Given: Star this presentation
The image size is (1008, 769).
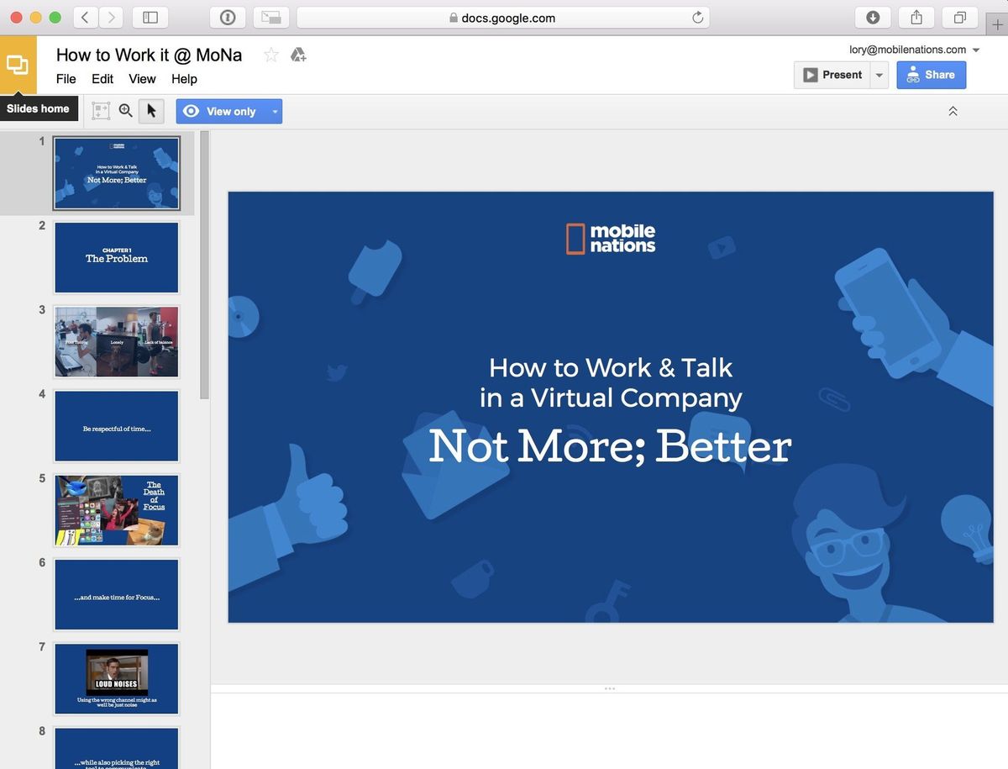Looking at the screenshot, I should point(271,55).
